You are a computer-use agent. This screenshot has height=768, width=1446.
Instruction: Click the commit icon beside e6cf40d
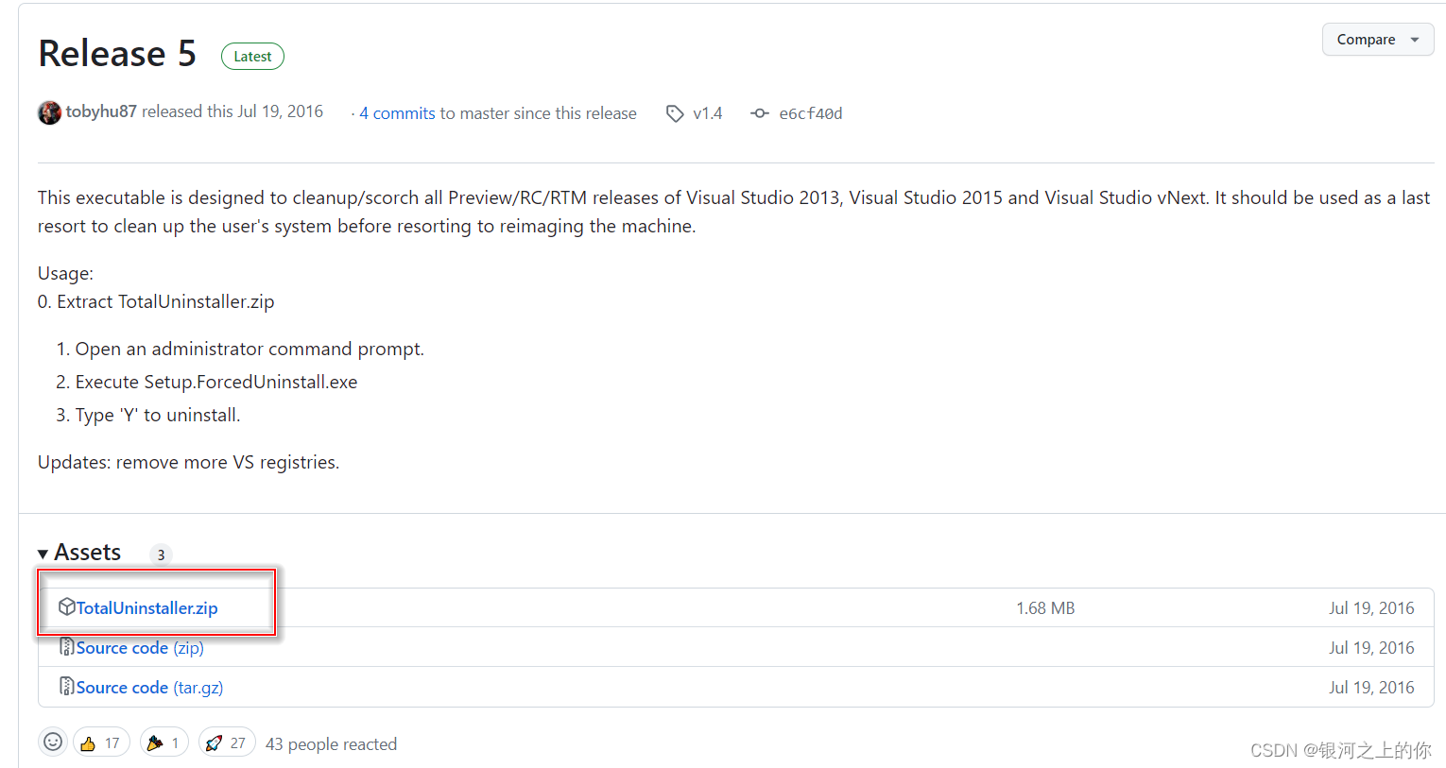[760, 113]
